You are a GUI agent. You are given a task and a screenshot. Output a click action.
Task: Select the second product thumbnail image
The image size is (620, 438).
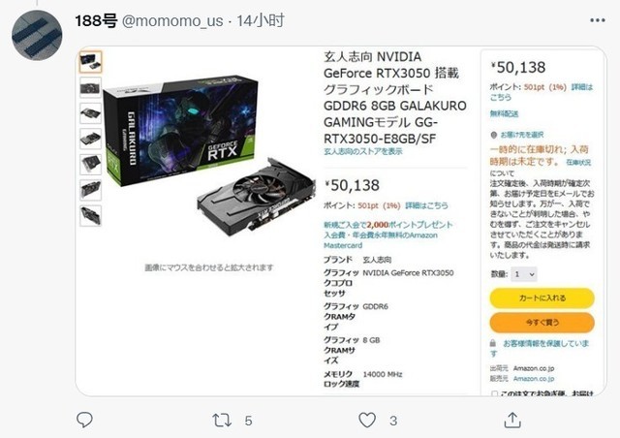(90, 87)
